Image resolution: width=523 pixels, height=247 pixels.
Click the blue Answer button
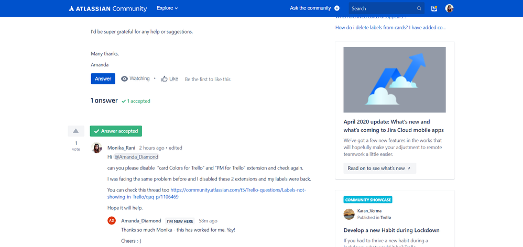(x=103, y=79)
